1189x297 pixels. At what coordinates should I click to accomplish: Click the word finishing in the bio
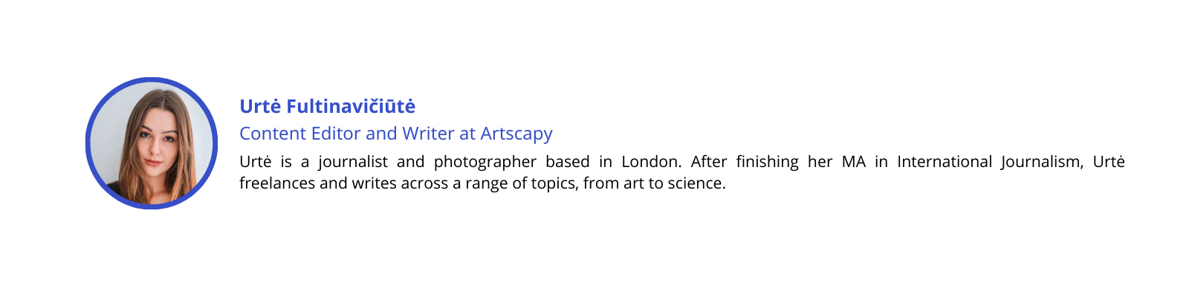coord(768,163)
